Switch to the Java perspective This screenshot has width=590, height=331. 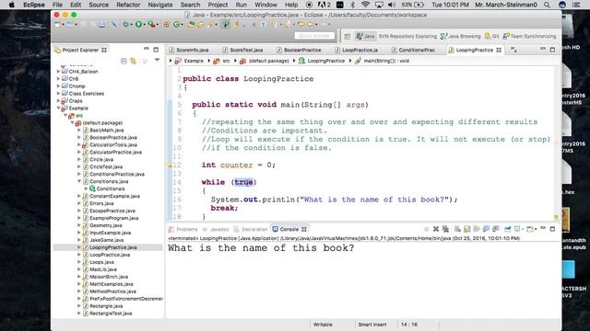point(366,37)
